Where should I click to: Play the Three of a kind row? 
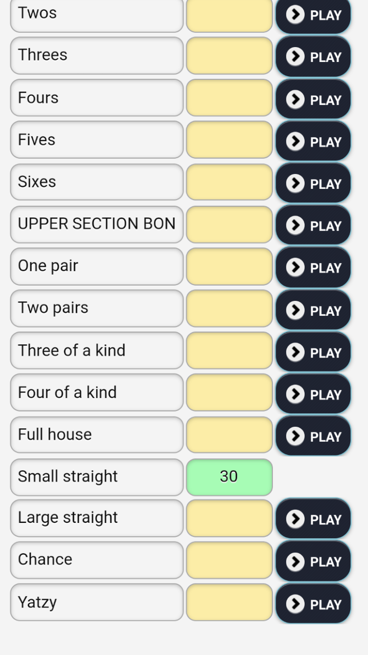pos(313,352)
